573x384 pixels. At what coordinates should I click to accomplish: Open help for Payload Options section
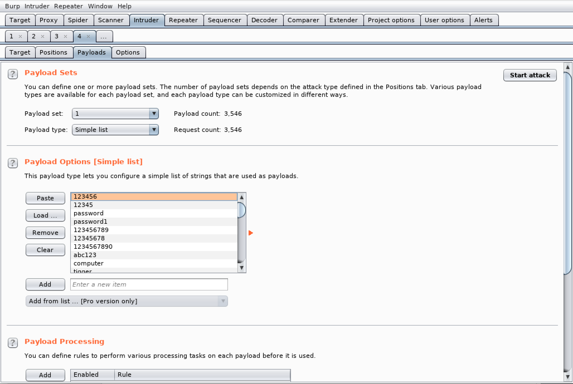tap(13, 163)
